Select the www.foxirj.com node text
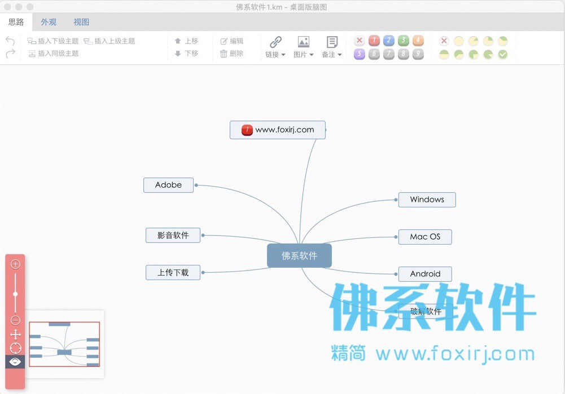 284,130
